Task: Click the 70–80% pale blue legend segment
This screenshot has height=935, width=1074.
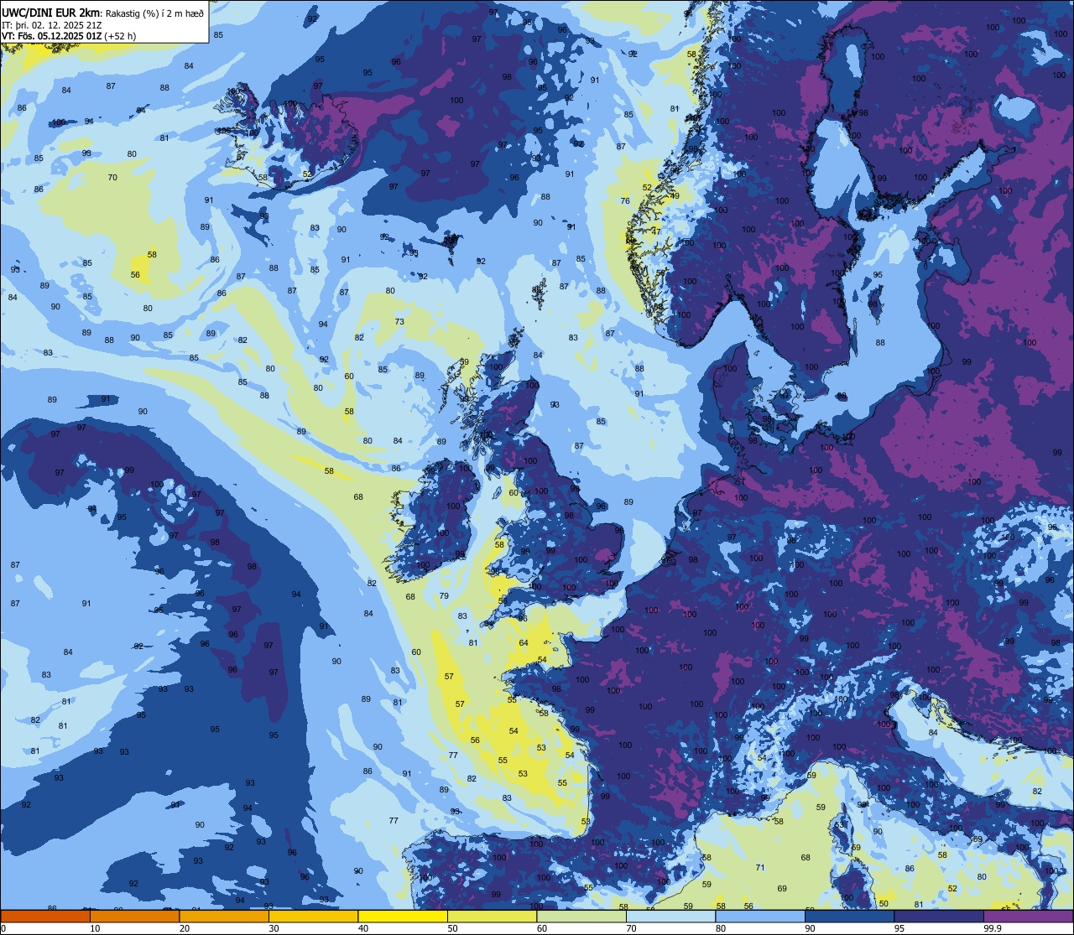Action: [670, 916]
